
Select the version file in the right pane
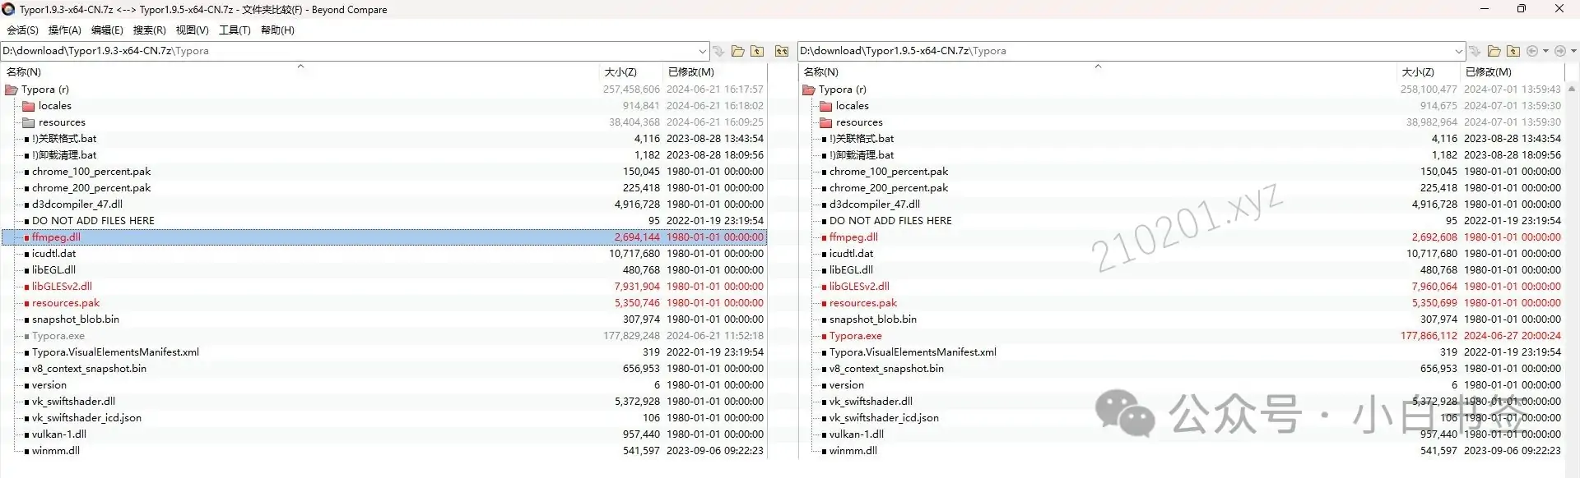[x=847, y=385]
